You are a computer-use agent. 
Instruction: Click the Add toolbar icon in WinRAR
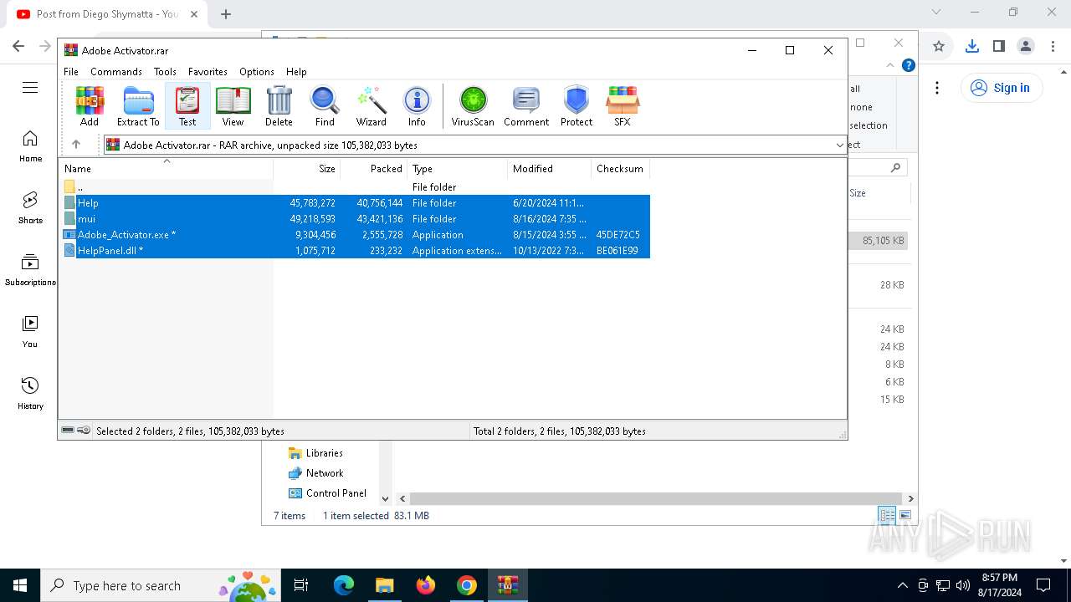[x=90, y=106]
